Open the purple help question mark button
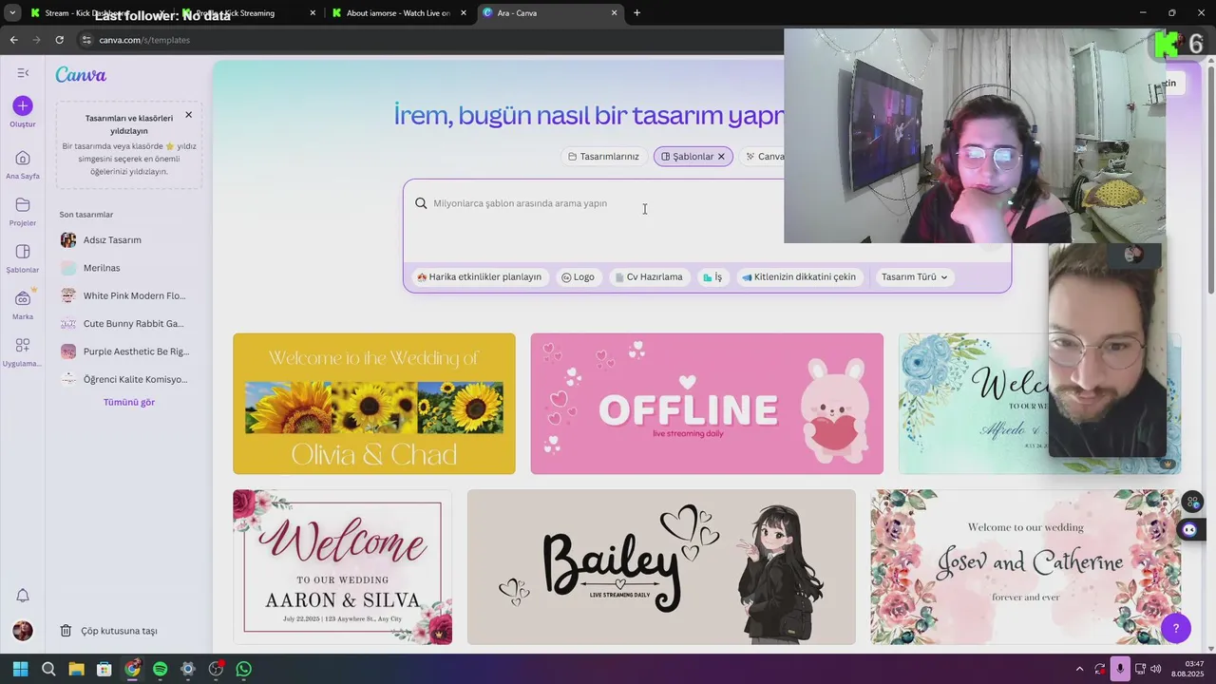The width and height of the screenshot is (1216, 684). pyautogui.click(x=1176, y=628)
